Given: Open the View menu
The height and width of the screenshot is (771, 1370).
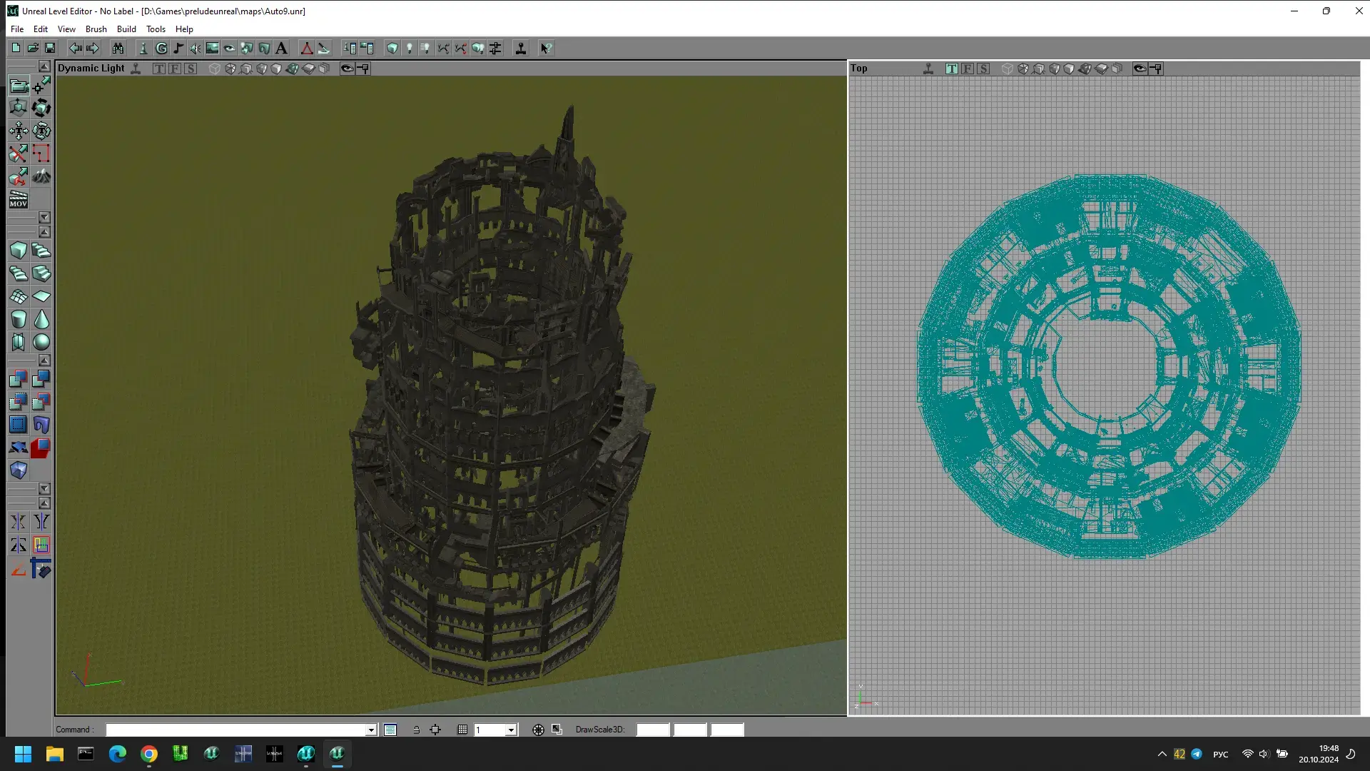Looking at the screenshot, I should (66, 29).
